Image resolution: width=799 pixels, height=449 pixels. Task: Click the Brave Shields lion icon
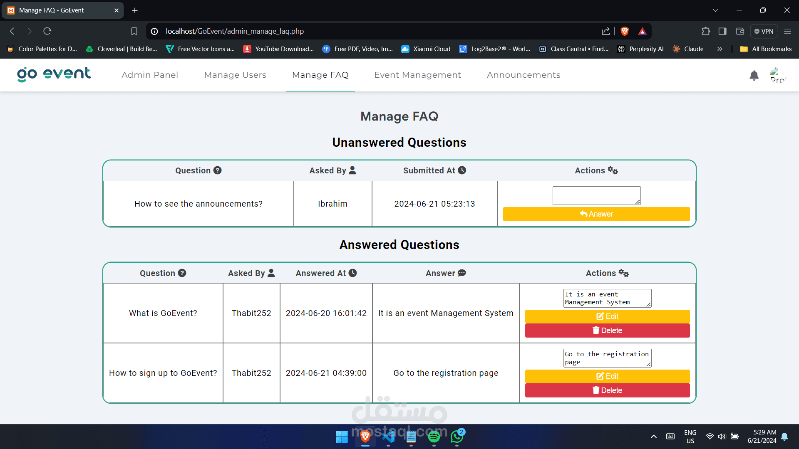pos(624,31)
